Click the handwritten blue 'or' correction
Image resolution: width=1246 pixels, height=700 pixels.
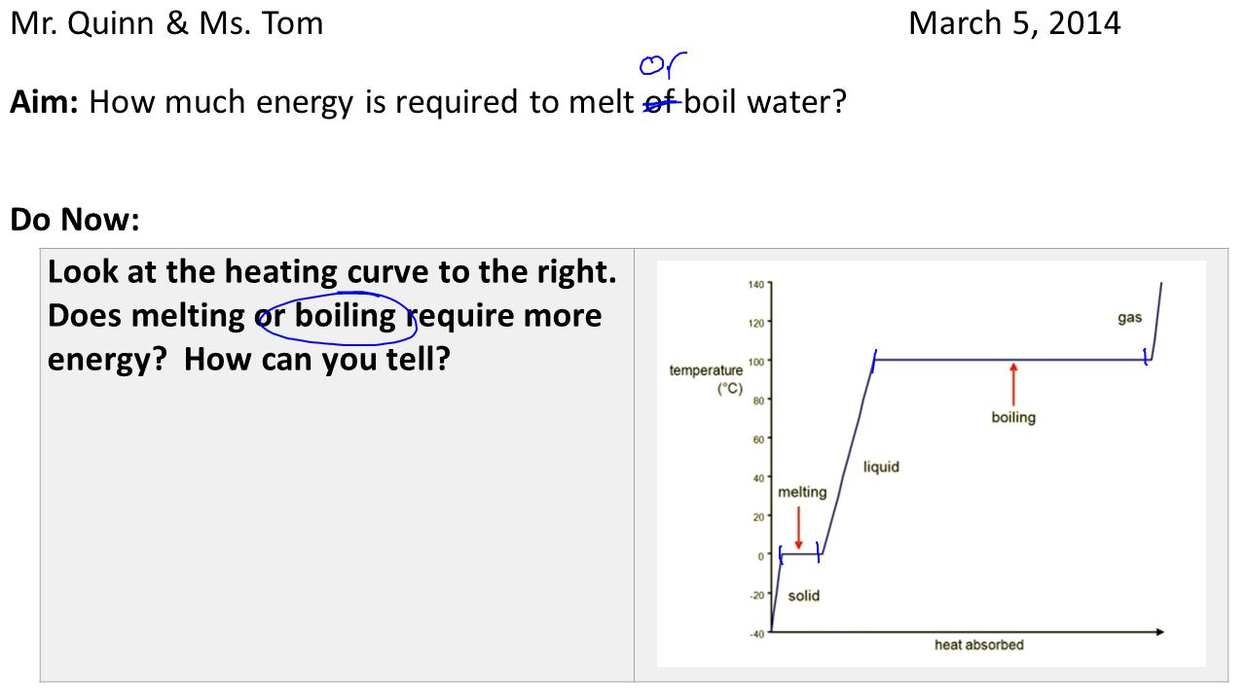pyautogui.click(x=663, y=66)
